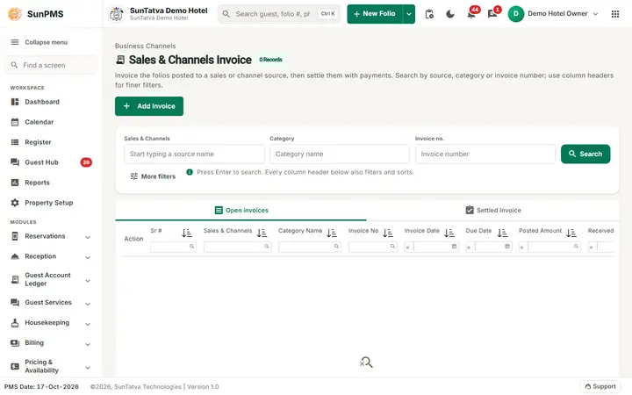Sort by Sr # column

tap(187, 233)
